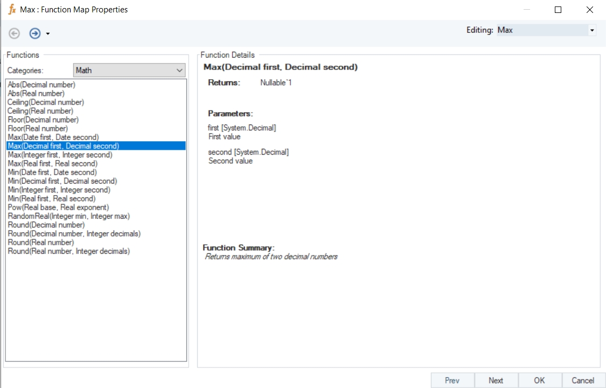606x388 pixels.
Task: Click the back navigation arrow icon
Action: (15, 33)
